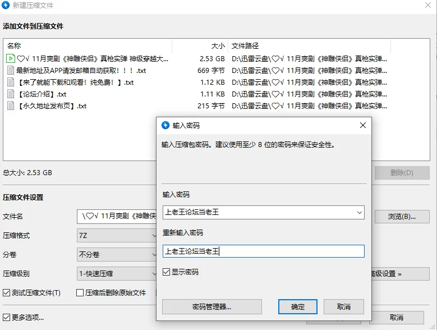The width and height of the screenshot is (437, 330).
Task: Close the 新建压缩文件 window
Action: [428, 5]
